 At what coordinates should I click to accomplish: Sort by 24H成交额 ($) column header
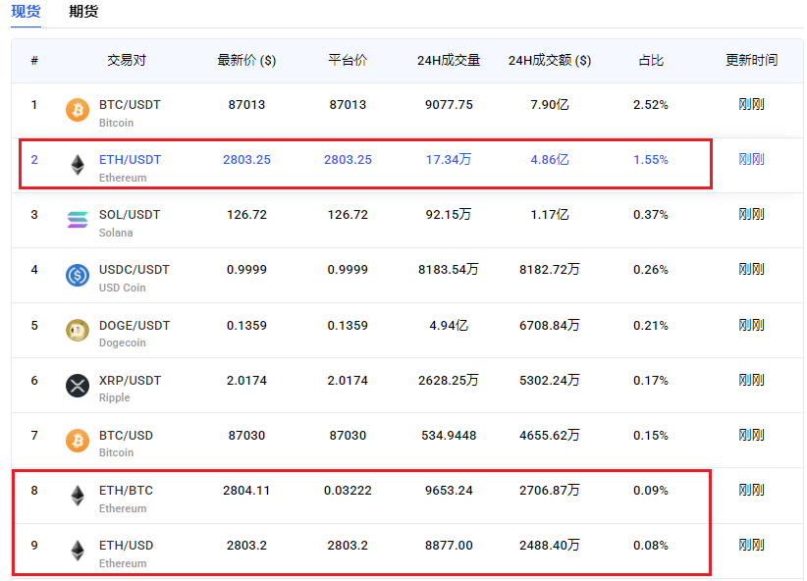pyautogui.click(x=550, y=60)
